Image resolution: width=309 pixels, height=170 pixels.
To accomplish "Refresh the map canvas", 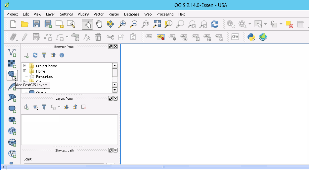I will pyautogui.click(x=215, y=24).
